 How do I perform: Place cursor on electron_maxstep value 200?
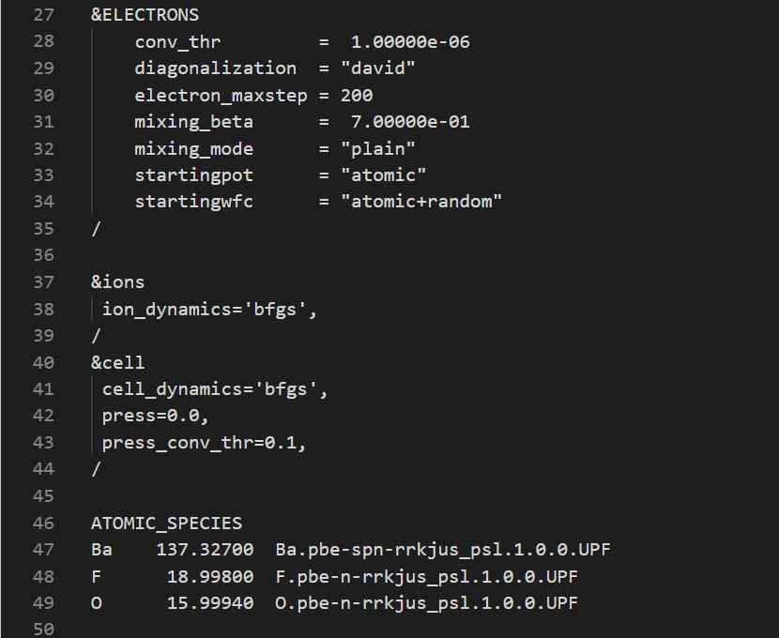tap(357, 96)
